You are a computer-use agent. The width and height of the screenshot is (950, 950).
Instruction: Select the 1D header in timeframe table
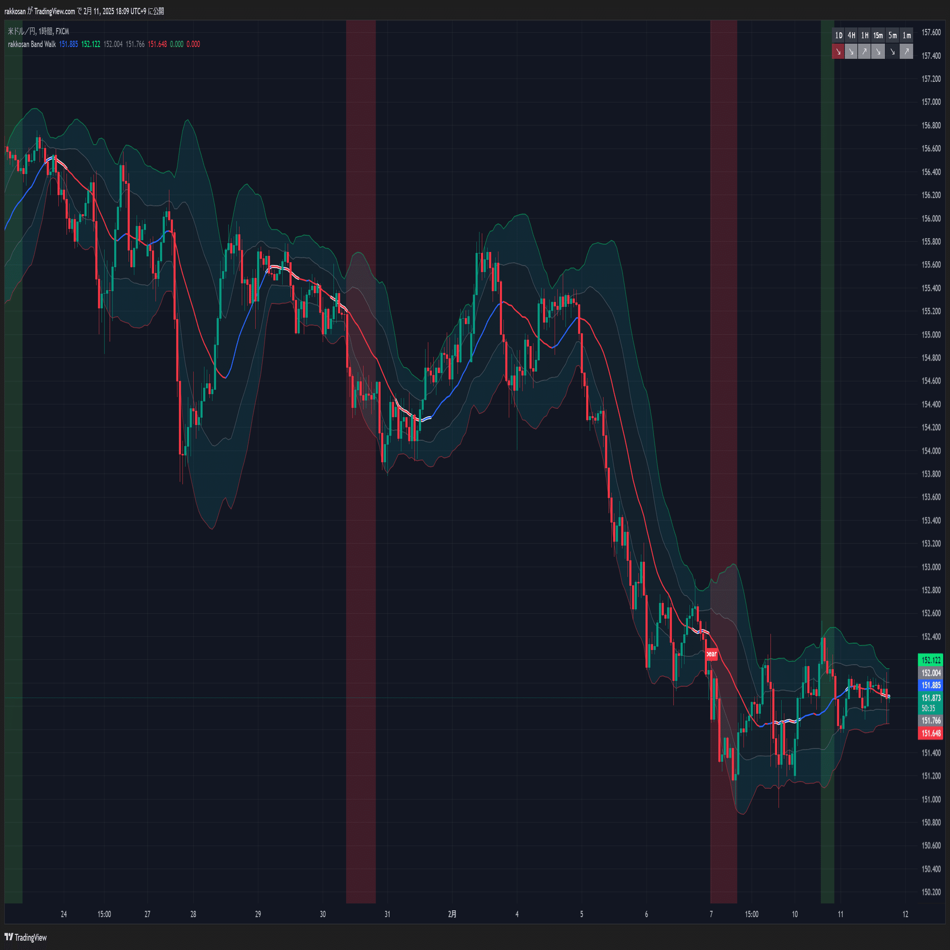[x=838, y=35]
